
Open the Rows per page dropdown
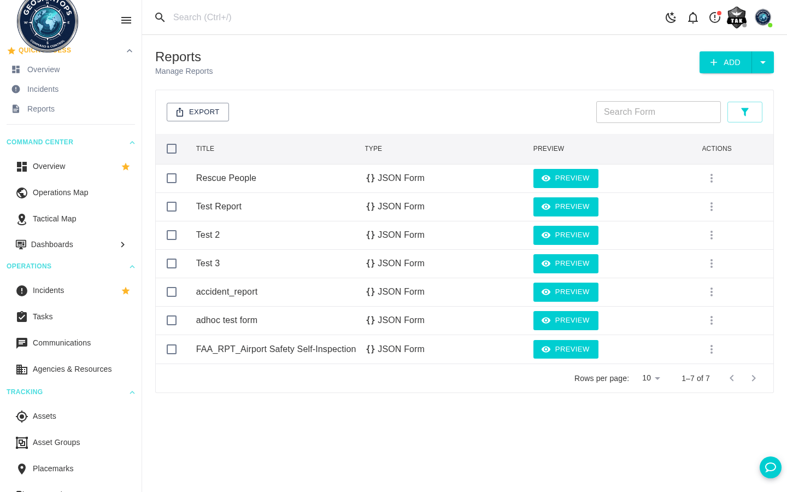[650, 378]
